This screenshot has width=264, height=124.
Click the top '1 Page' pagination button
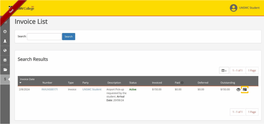[x=252, y=71]
